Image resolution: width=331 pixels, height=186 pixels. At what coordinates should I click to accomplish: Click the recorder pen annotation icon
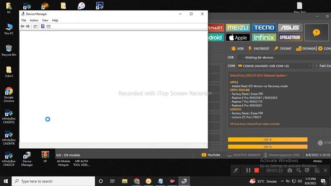click(x=236, y=171)
